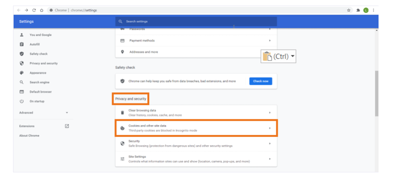402x185 pixels.
Task: Click the palette icon beside Appearance
Action: tap(22, 73)
